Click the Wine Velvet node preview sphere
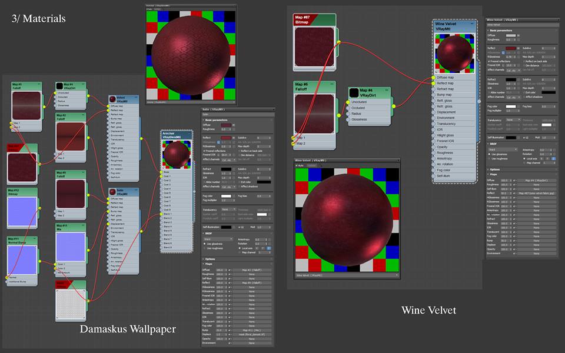Screen dimensions: 565x353 (x=453, y=53)
